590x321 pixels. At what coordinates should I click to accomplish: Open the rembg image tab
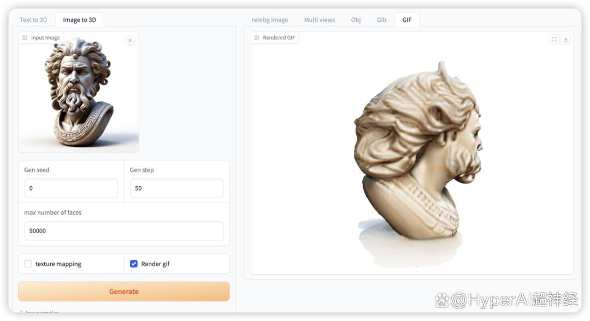(x=270, y=20)
